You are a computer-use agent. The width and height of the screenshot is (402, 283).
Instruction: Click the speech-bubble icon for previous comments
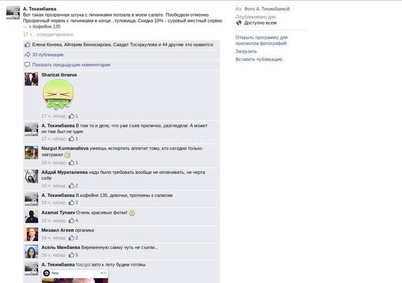(x=28, y=65)
